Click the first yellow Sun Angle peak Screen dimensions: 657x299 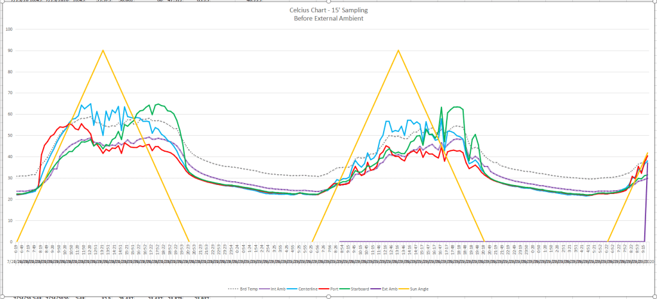pos(103,51)
